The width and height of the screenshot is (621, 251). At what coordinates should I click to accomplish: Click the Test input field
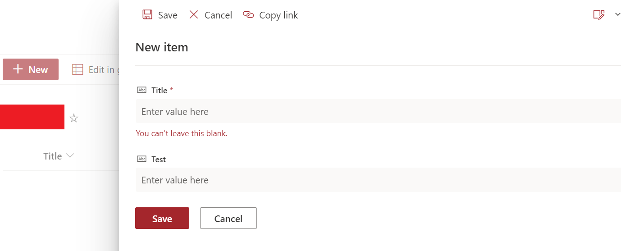379,180
